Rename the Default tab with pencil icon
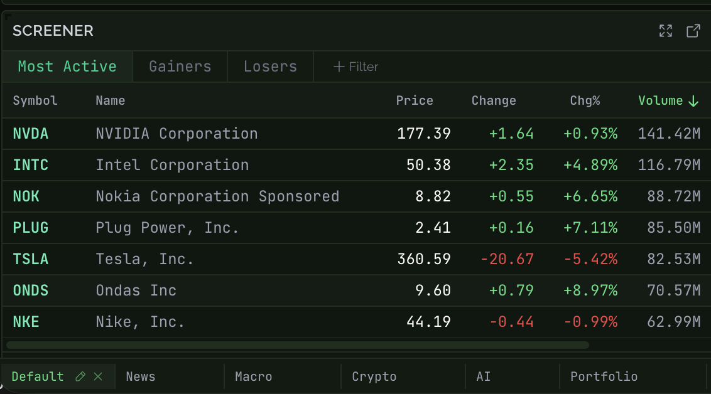The image size is (711, 394). (x=80, y=376)
